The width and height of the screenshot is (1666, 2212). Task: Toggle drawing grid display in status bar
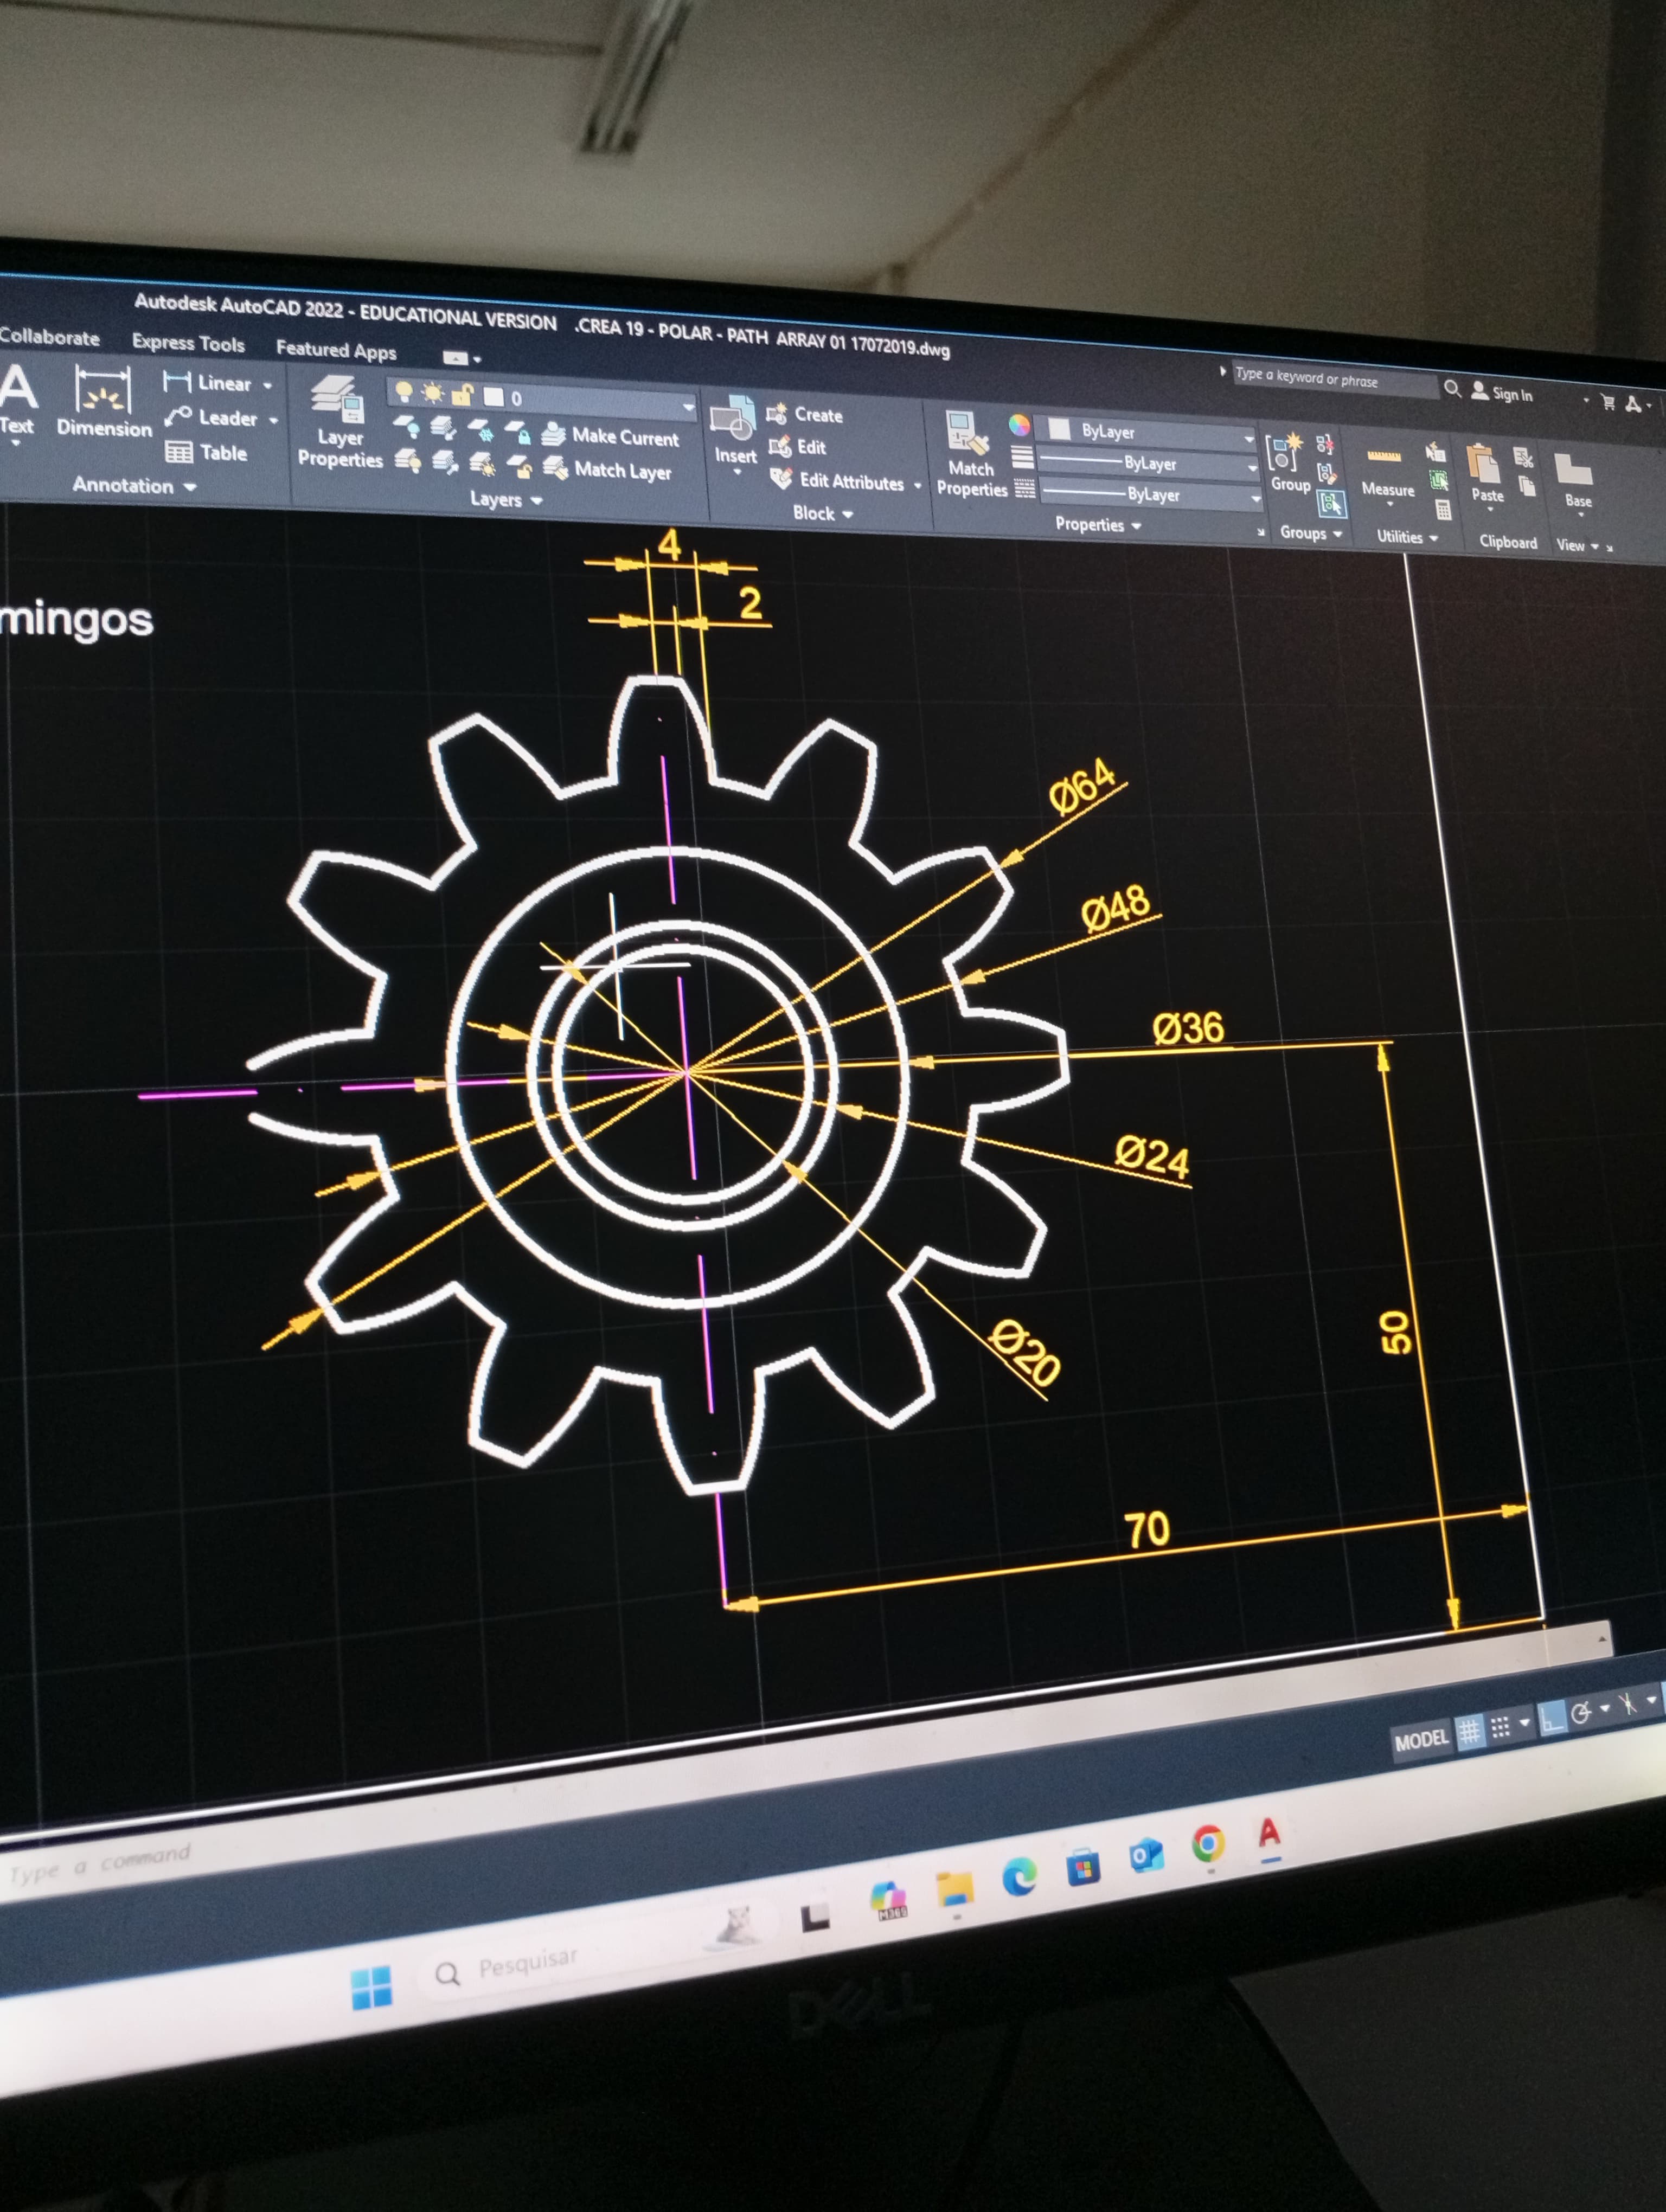coord(1469,1731)
